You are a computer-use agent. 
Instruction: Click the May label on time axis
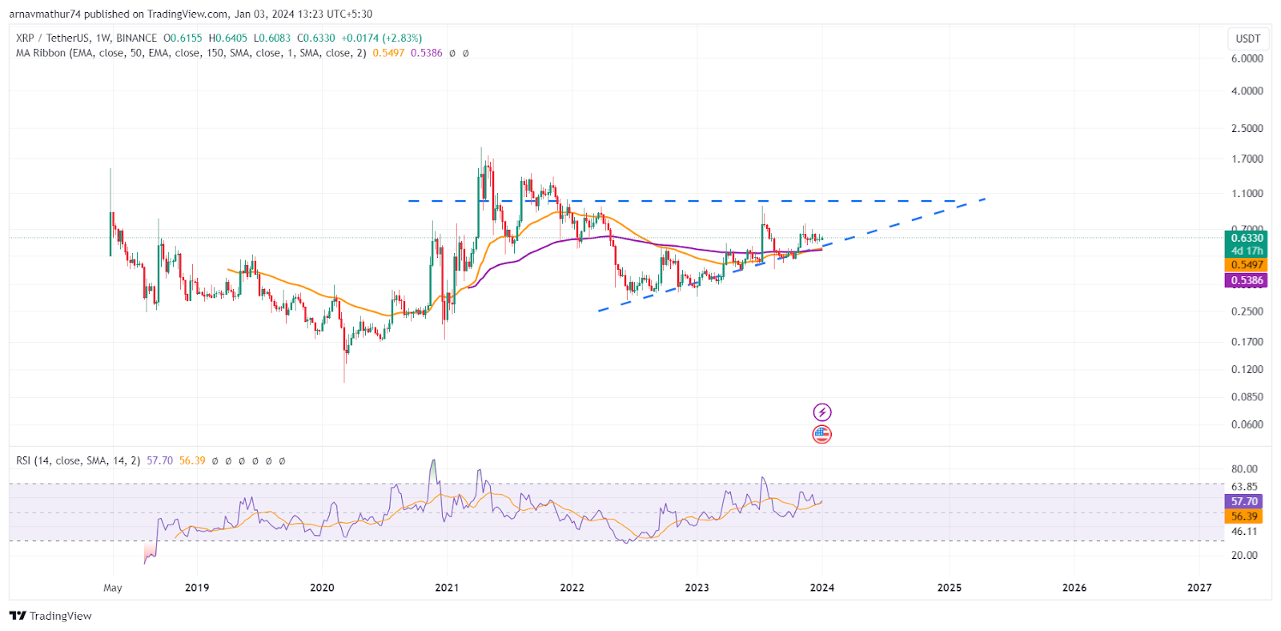coord(113,588)
